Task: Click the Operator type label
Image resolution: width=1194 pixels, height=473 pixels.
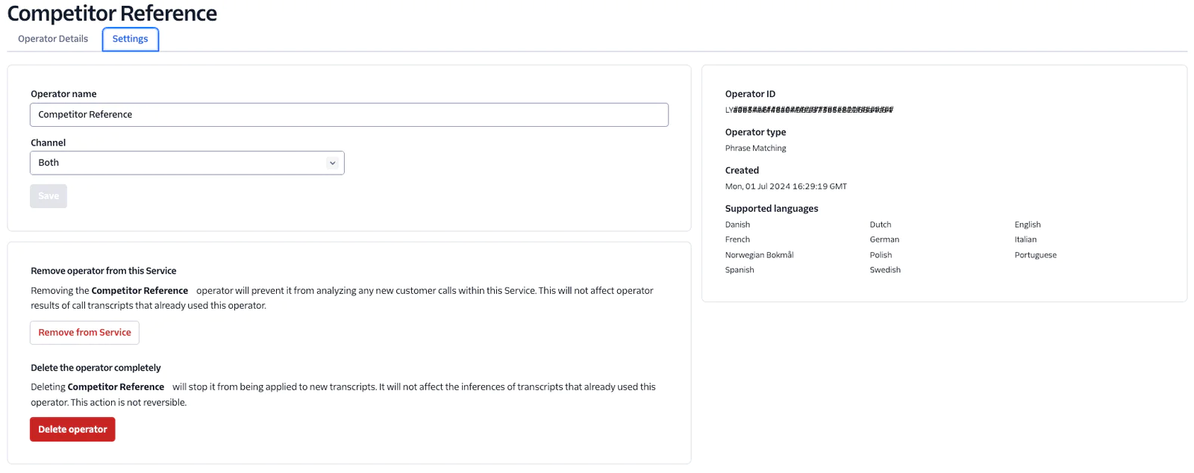Action: click(755, 132)
